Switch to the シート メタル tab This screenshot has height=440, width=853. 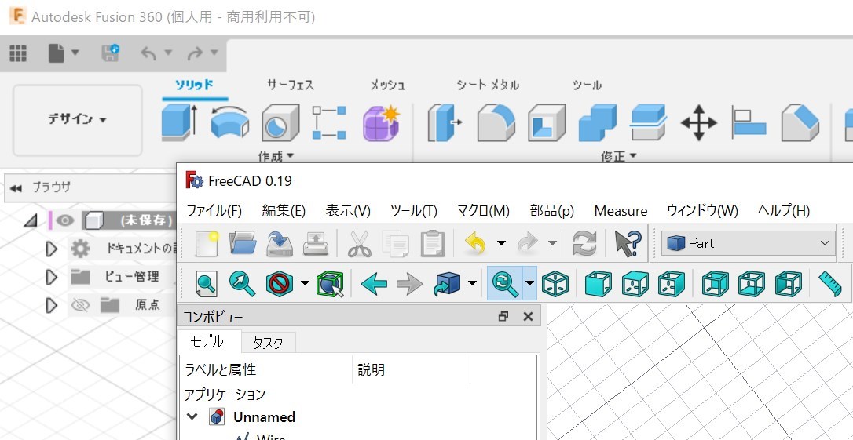(x=488, y=85)
